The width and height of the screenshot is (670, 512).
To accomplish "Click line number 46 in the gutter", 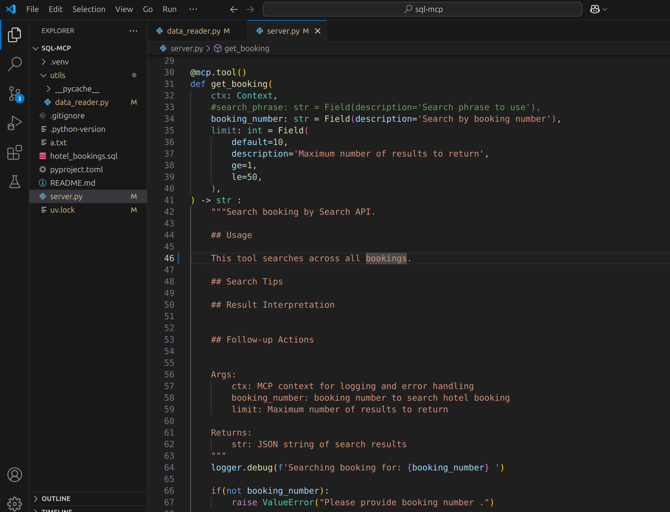I will pyautogui.click(x=169, y=258).
